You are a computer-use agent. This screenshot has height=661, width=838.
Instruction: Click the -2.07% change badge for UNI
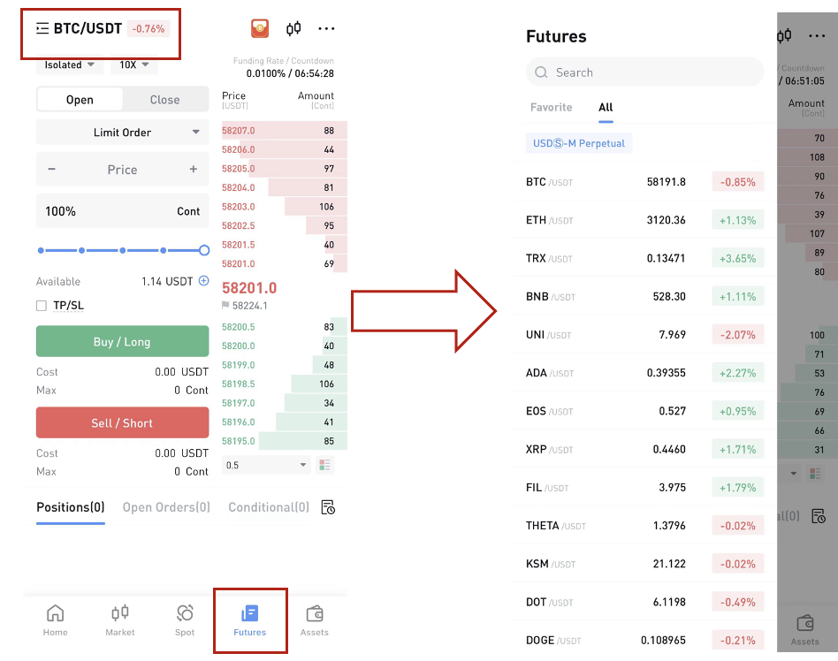(x=737, y=335)
